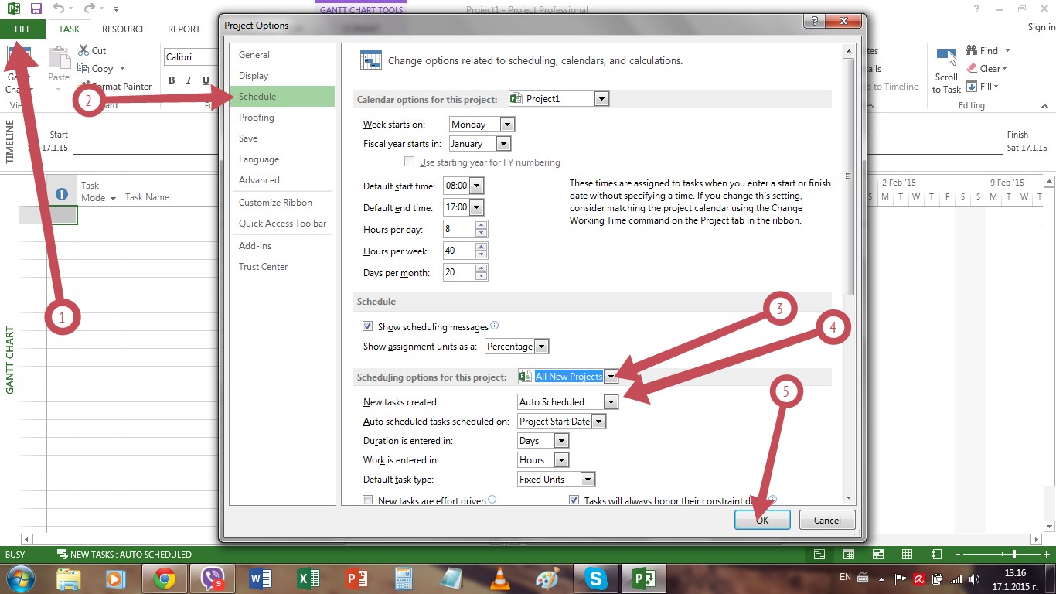Toggle Show scheduling messages checkbox
Screen dimensions: 1056x594
coord(368,327)
